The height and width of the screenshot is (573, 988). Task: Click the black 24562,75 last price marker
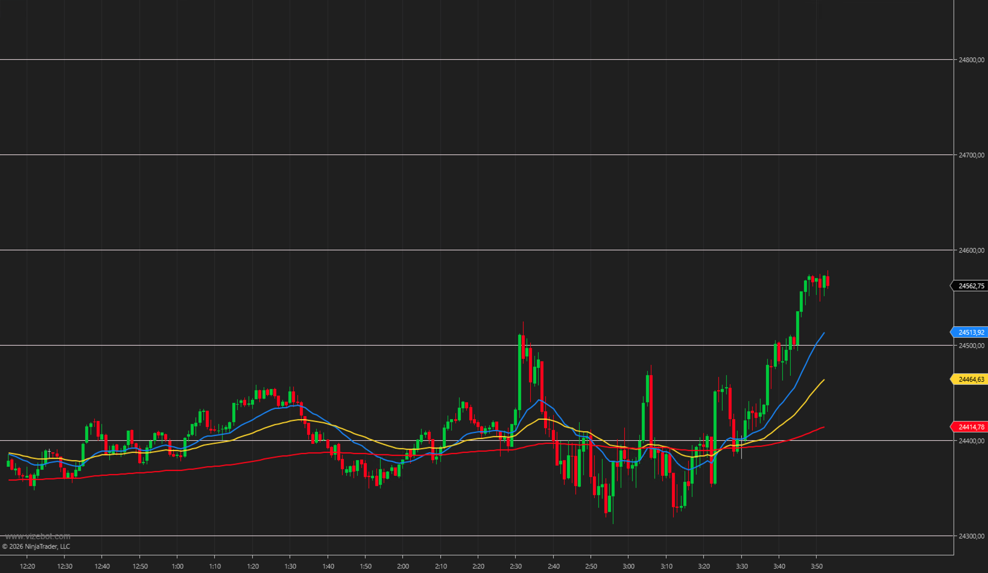(971, 286)
